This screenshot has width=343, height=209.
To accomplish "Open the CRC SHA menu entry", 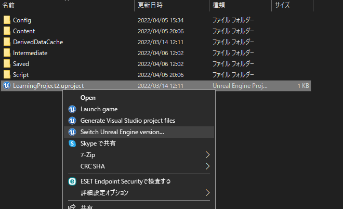I will pyautogui.click(x=139, y=166).
